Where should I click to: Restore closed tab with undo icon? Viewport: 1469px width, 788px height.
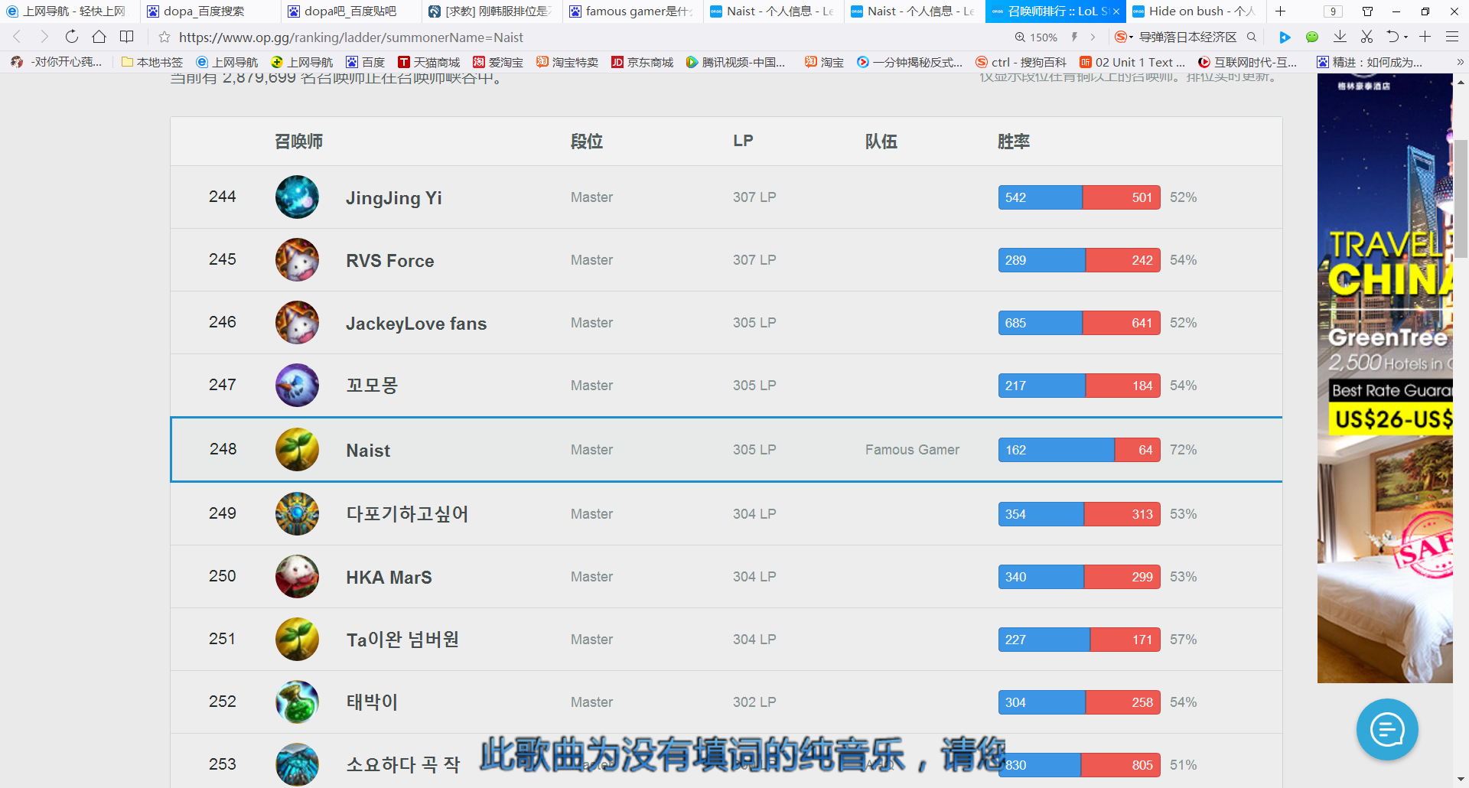point(1392,37)
